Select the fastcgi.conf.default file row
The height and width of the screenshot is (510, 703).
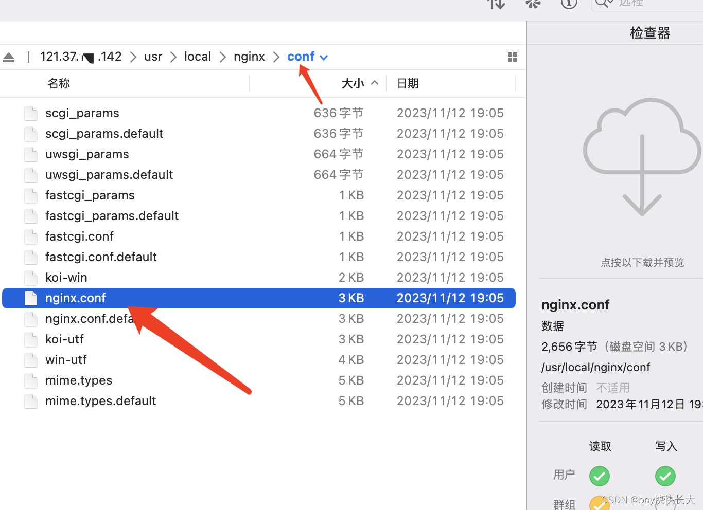[x=259, y=257]
